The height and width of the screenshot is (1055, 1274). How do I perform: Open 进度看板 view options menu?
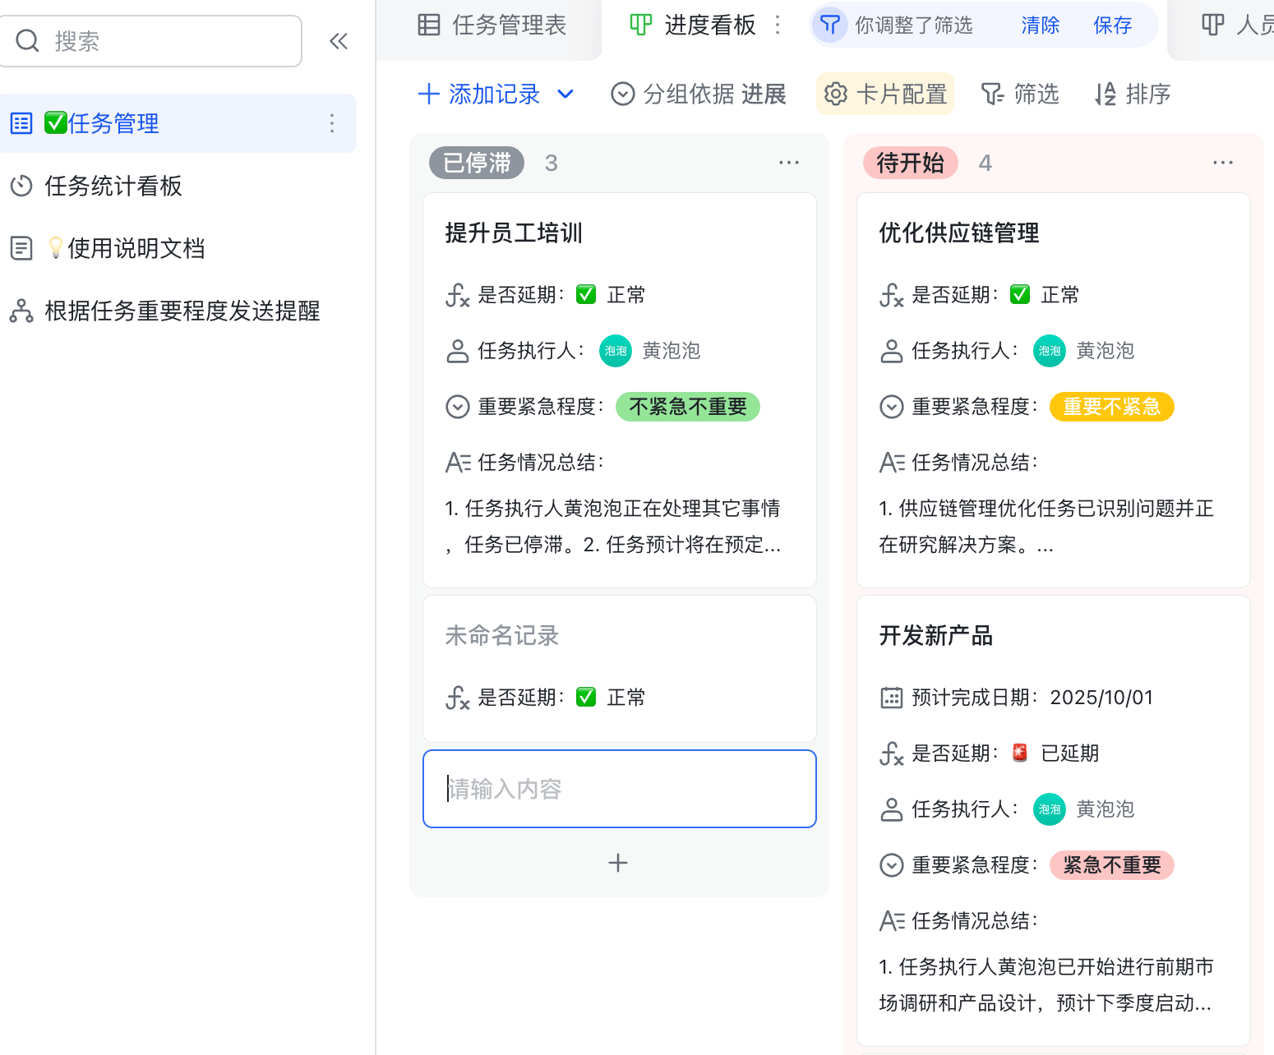tap(777, 25)
